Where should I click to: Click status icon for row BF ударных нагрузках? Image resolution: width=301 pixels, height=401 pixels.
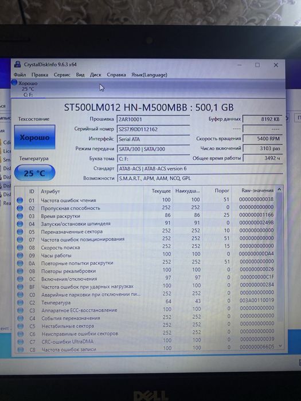coord(20,287)
